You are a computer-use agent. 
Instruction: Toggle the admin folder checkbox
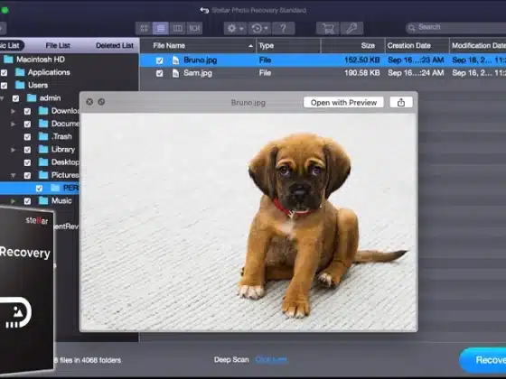(x=15, y=98)
